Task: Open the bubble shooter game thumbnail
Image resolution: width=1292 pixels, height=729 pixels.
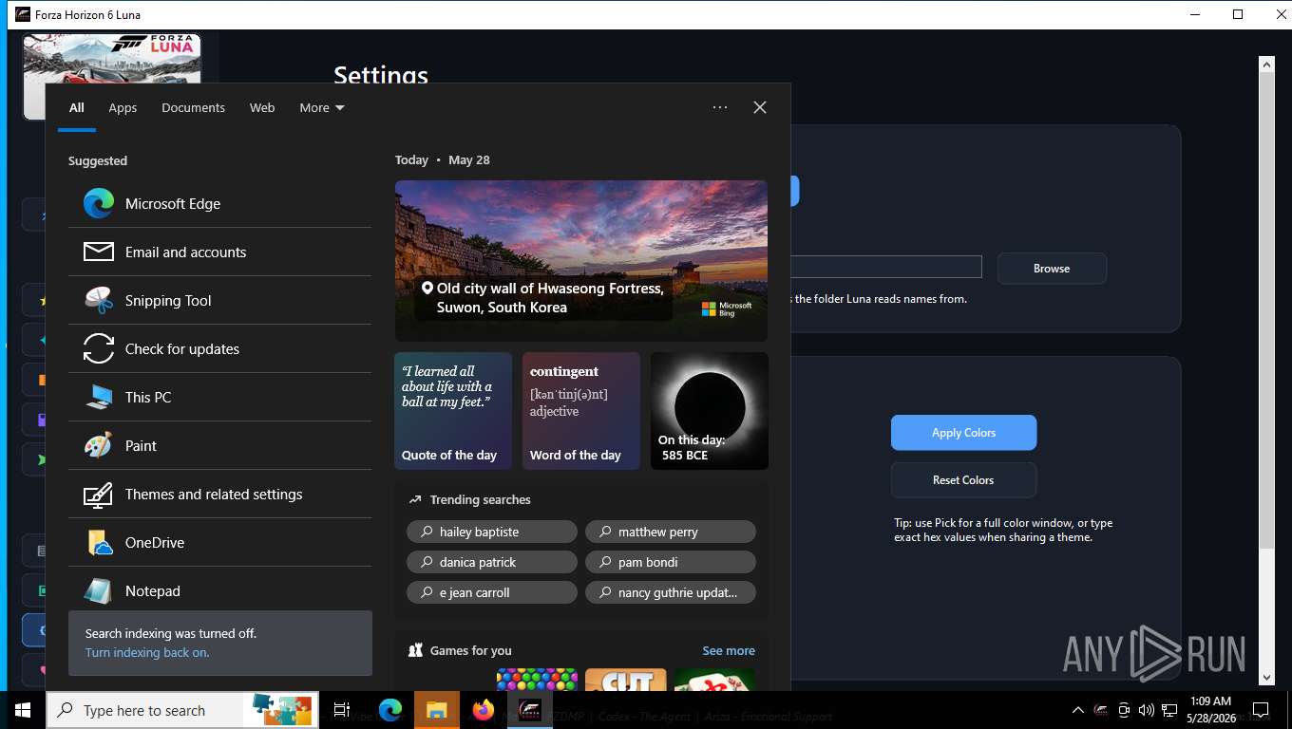Action: coord(537,680)
